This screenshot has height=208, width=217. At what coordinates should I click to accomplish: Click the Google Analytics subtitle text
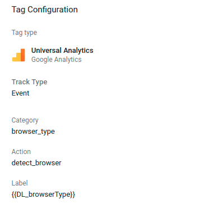[56, 60]
